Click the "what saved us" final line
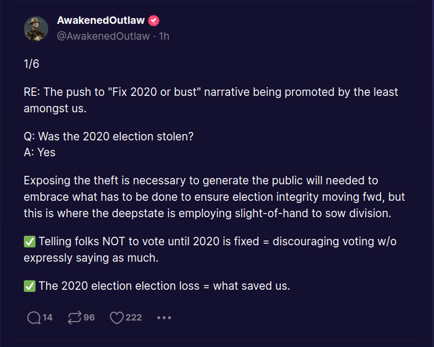The width and height of the screenshot is (434, 347). [x=251, y=286]
